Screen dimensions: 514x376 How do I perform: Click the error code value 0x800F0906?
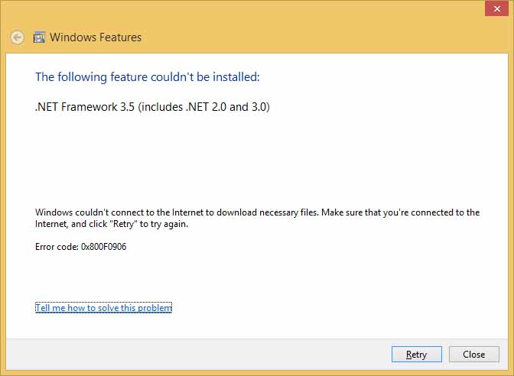click(x=103, y=247)
